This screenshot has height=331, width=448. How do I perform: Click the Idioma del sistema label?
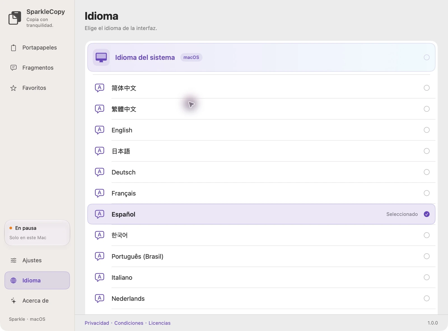(x=145, y=57)
